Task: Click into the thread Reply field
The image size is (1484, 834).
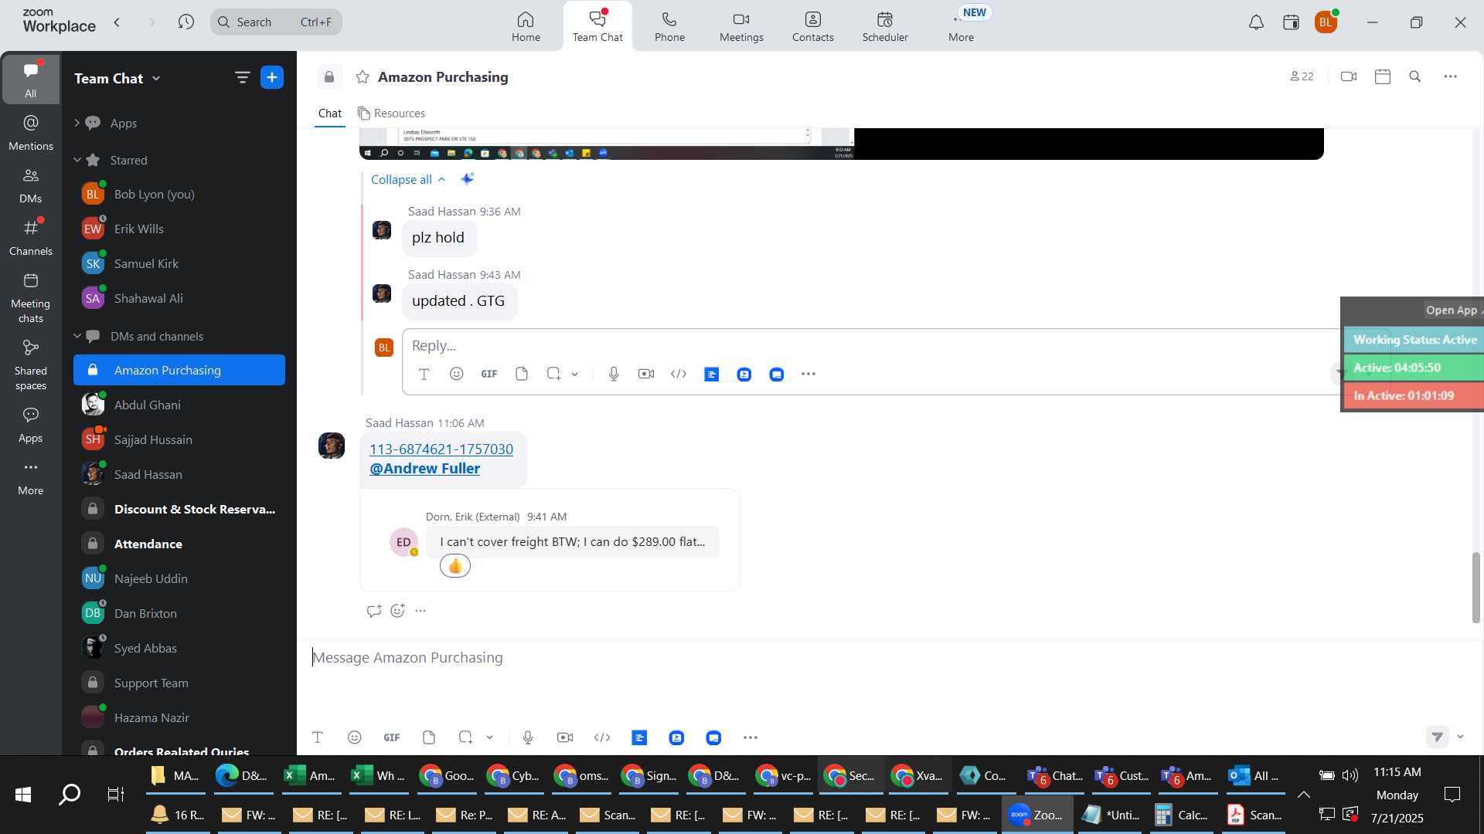Action: [866, 345]
